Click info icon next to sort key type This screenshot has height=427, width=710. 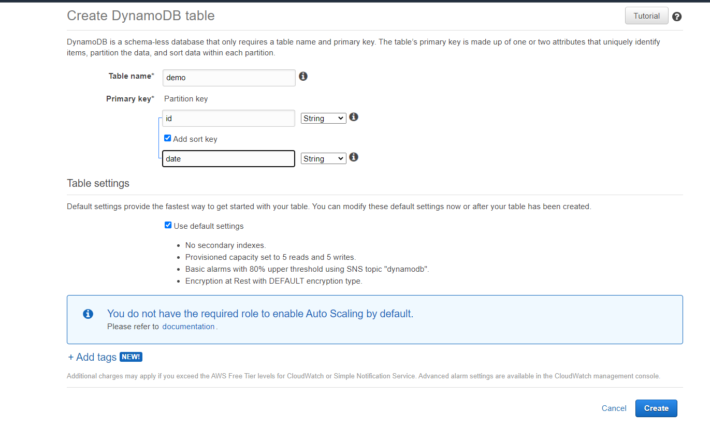[x=354, y=157]
